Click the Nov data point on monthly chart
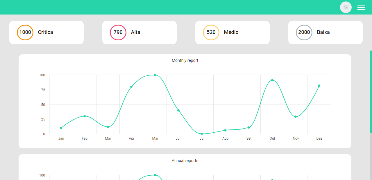The width and height of the screenshot is (372, 180). pyautogui.click(x=296, y=117)
